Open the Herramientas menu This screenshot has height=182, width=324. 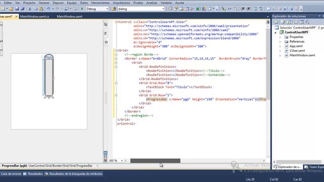(x=100, y=3)
